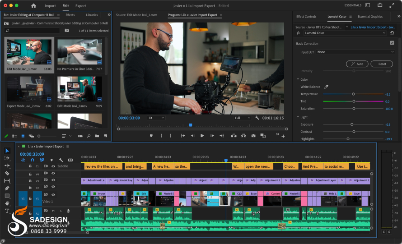Viewport: 402px width, 244px height.
Task: Open the button editor plus icon
Action: (283, 136)
